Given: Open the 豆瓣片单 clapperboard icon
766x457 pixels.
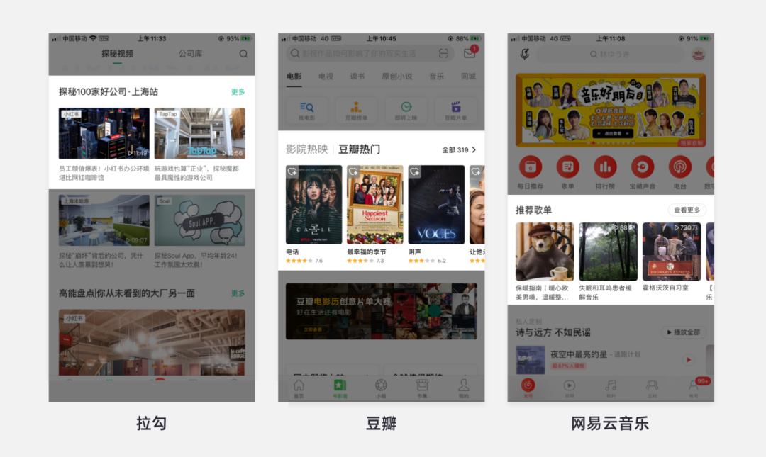Looking at the screenshot, I should point(456,111).
